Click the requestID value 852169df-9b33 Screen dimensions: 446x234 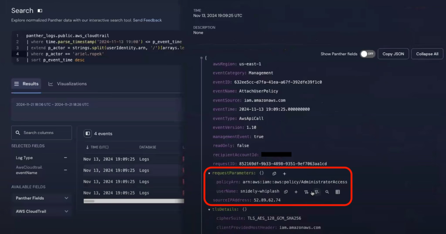pos(283,164)
